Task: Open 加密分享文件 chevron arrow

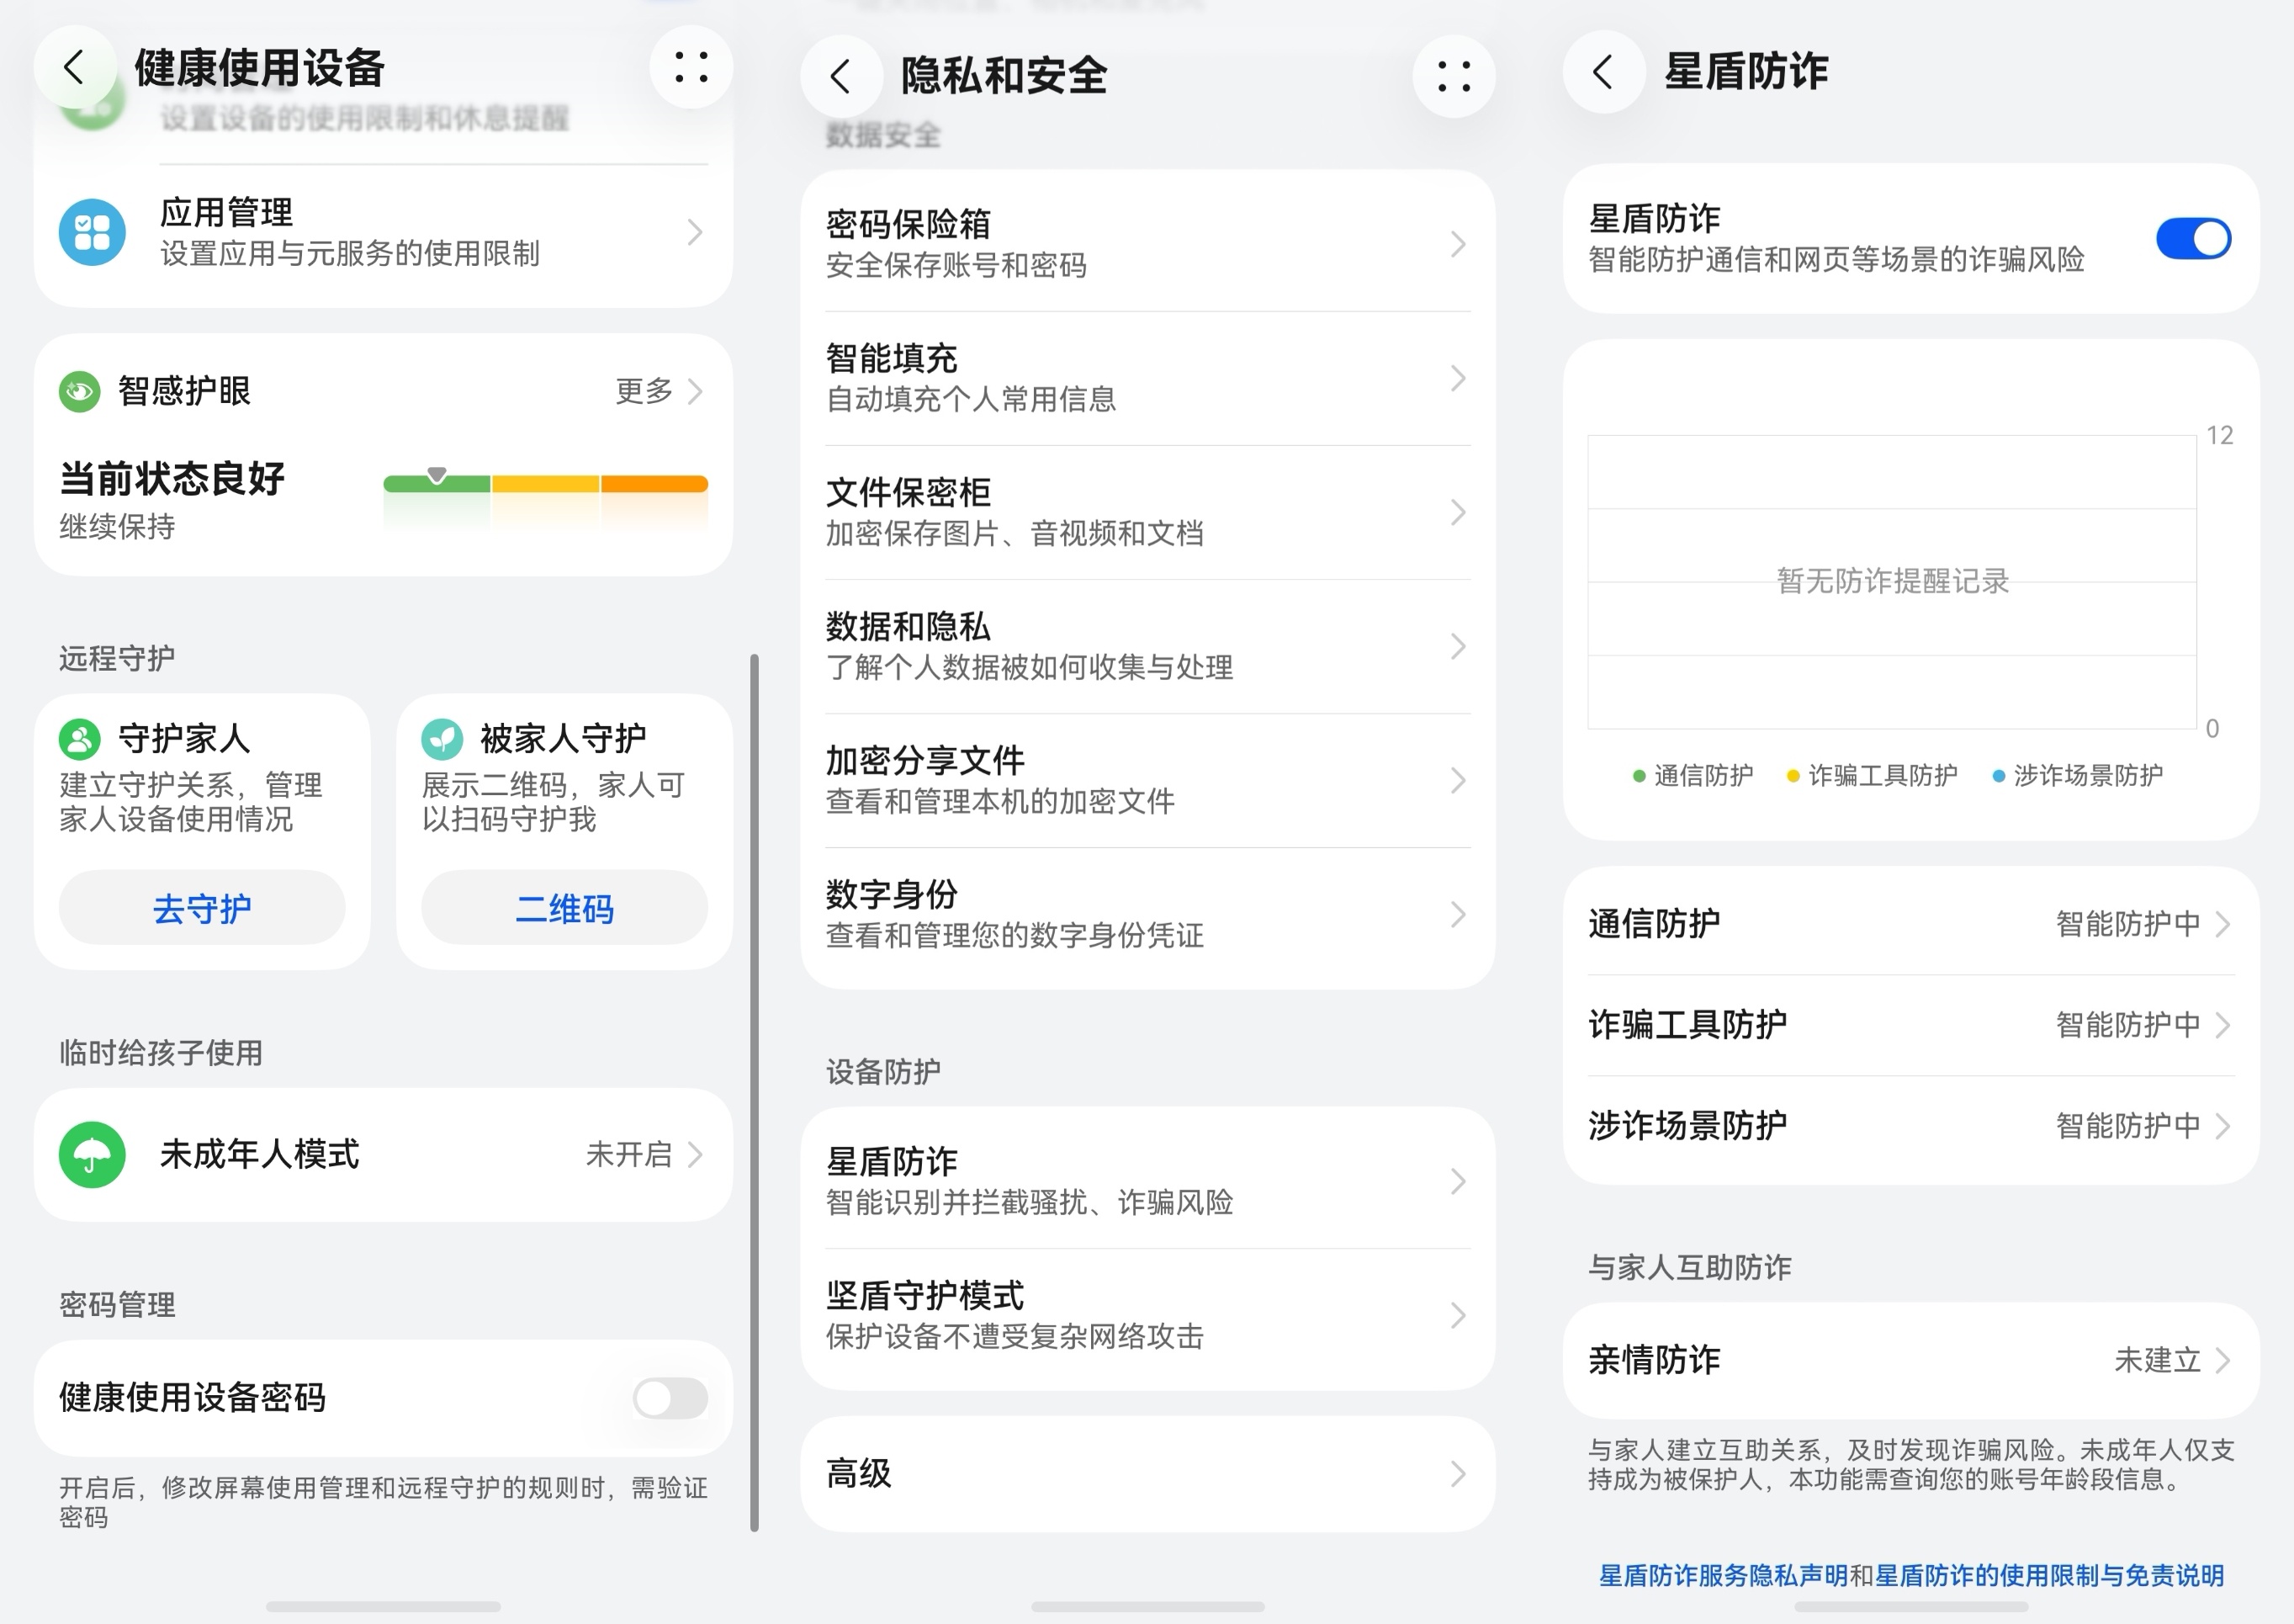Action: [1459, 780]
